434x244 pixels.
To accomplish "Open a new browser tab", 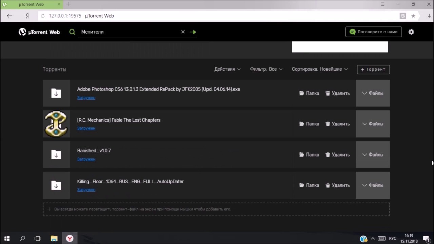I will pos(68,4).
